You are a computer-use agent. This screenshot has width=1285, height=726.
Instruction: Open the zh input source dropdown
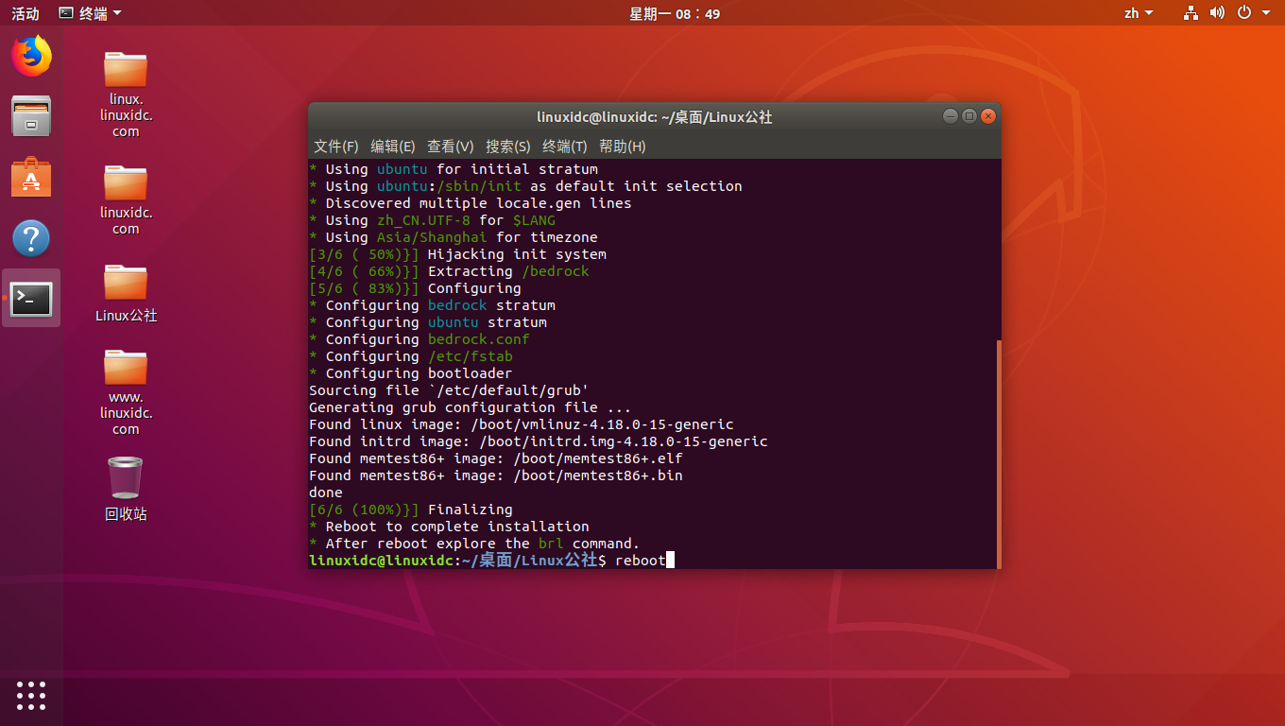pyautogui.click(x=1139, y=13)
